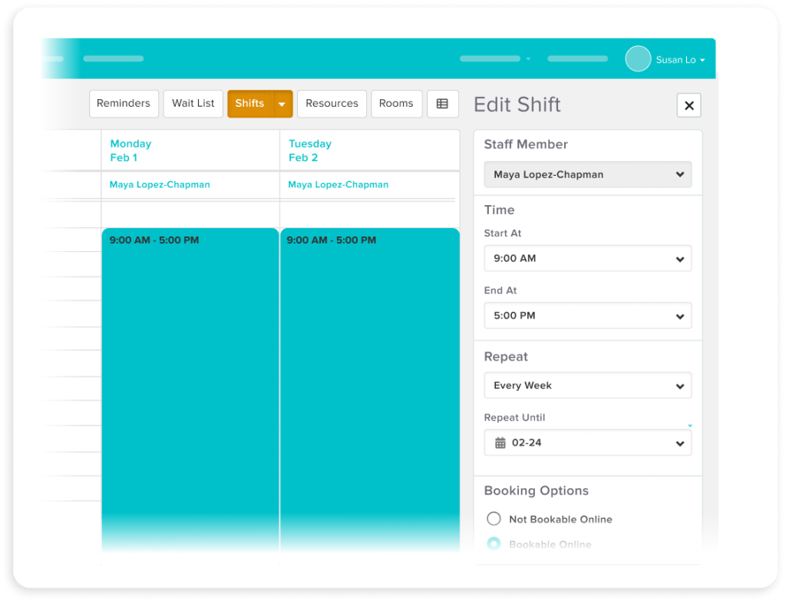This screenshot has height=602, width=786.
Task: Open the Repeat Until date selector
Action: pos(587,443)
